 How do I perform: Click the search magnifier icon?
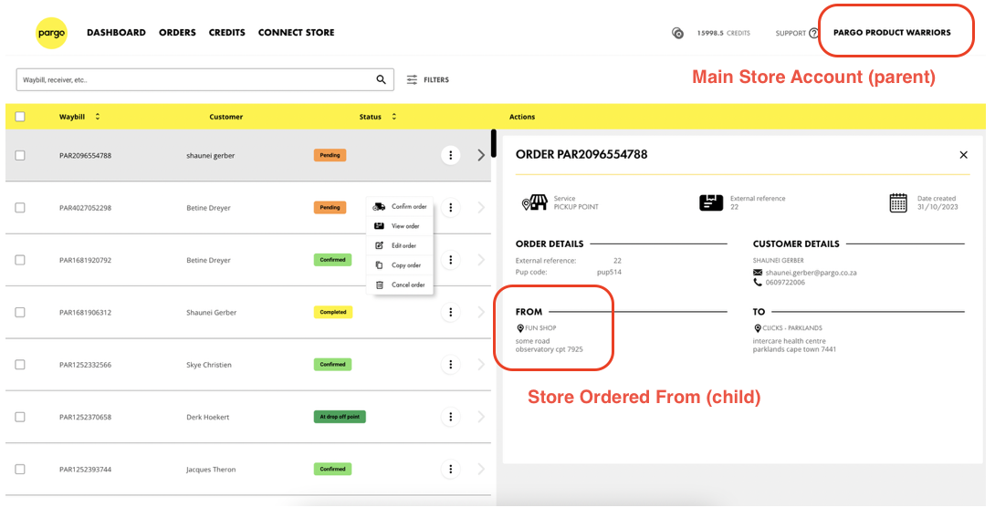(381, 79)
